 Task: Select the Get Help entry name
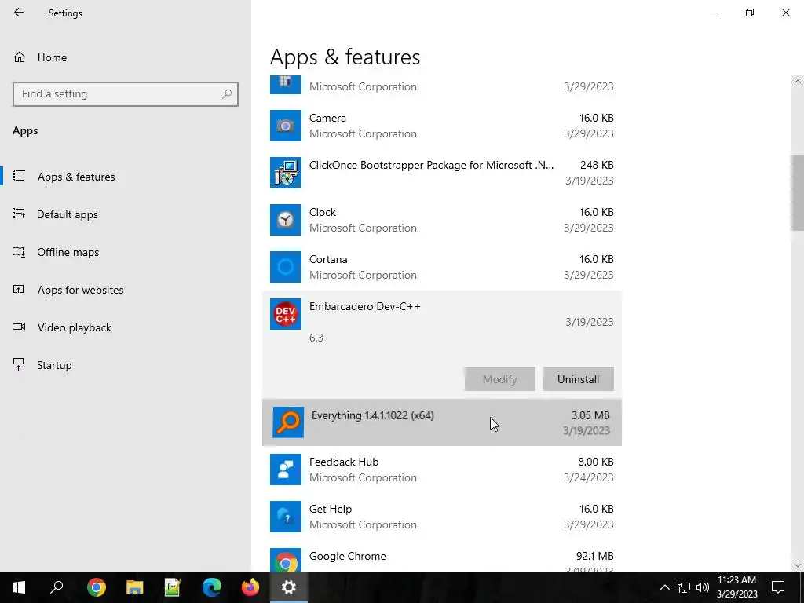click(x=331, y=509)
